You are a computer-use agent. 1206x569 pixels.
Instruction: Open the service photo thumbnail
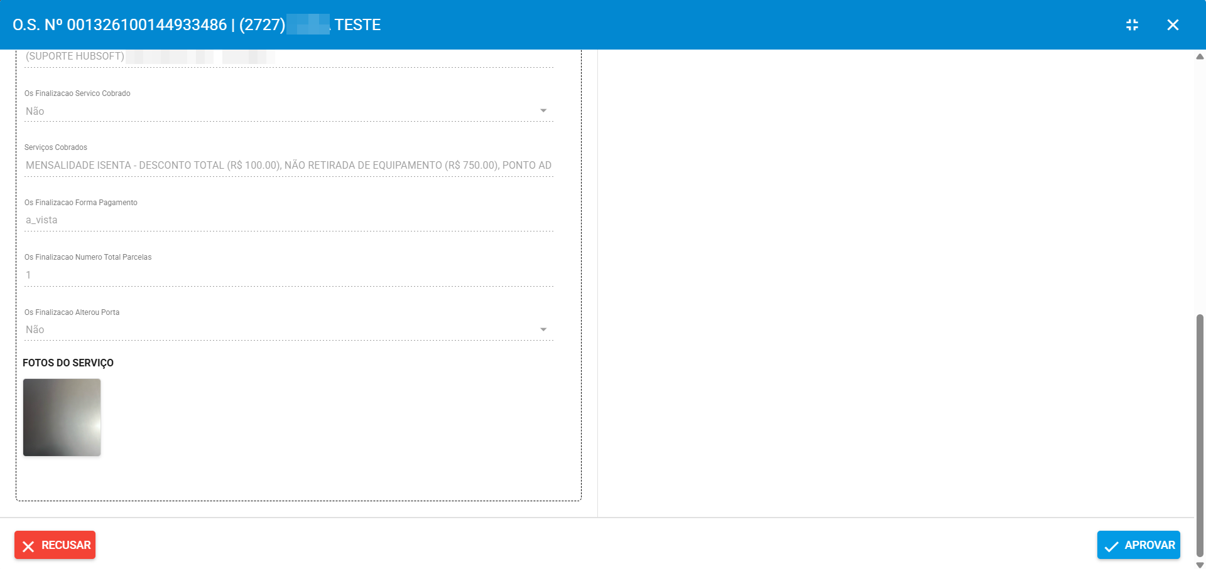[62, 417]
